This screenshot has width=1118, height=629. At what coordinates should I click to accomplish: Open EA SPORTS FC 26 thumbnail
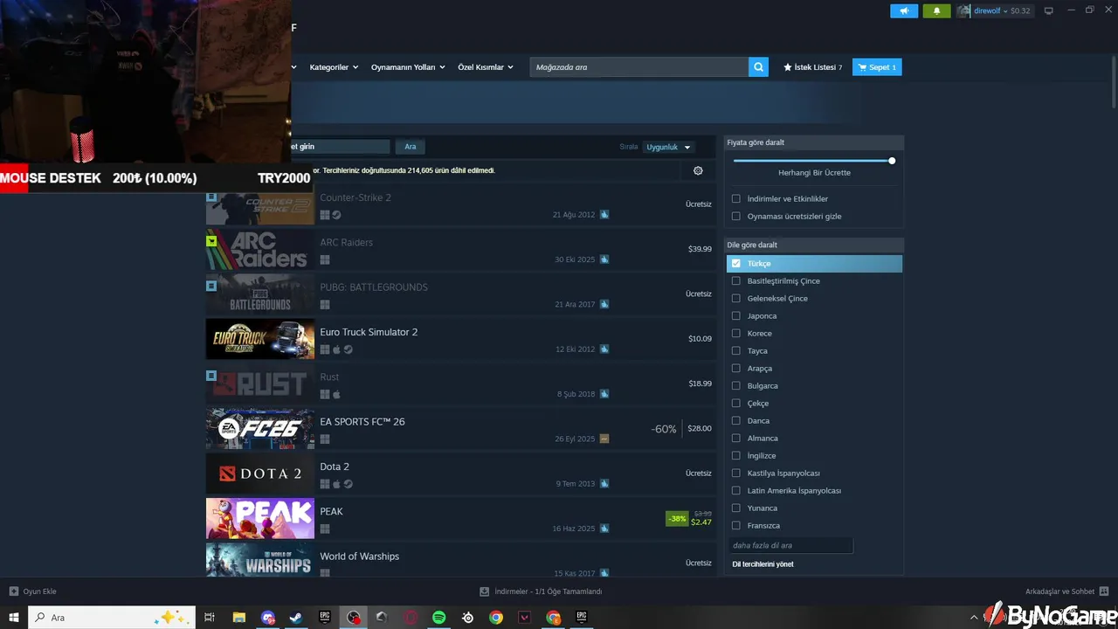click(260, 429)
